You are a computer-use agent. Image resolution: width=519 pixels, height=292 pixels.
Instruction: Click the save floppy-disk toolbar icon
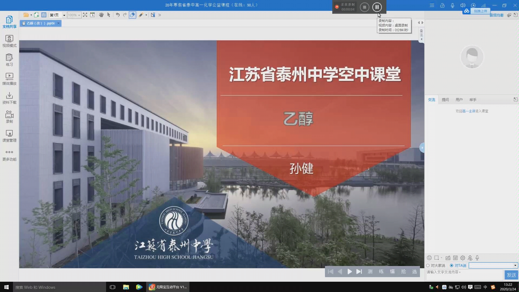[x=44, y=15]
